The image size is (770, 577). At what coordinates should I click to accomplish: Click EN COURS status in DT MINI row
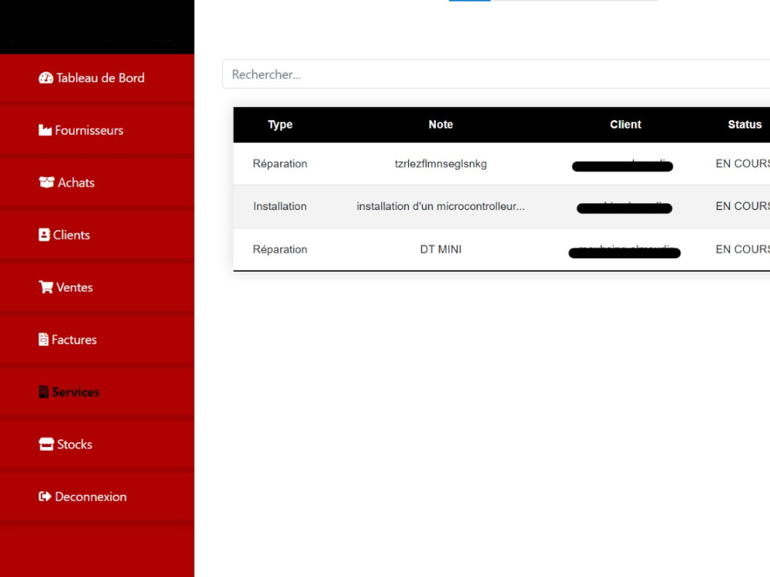pyautogui.click(x=742, y=249)
